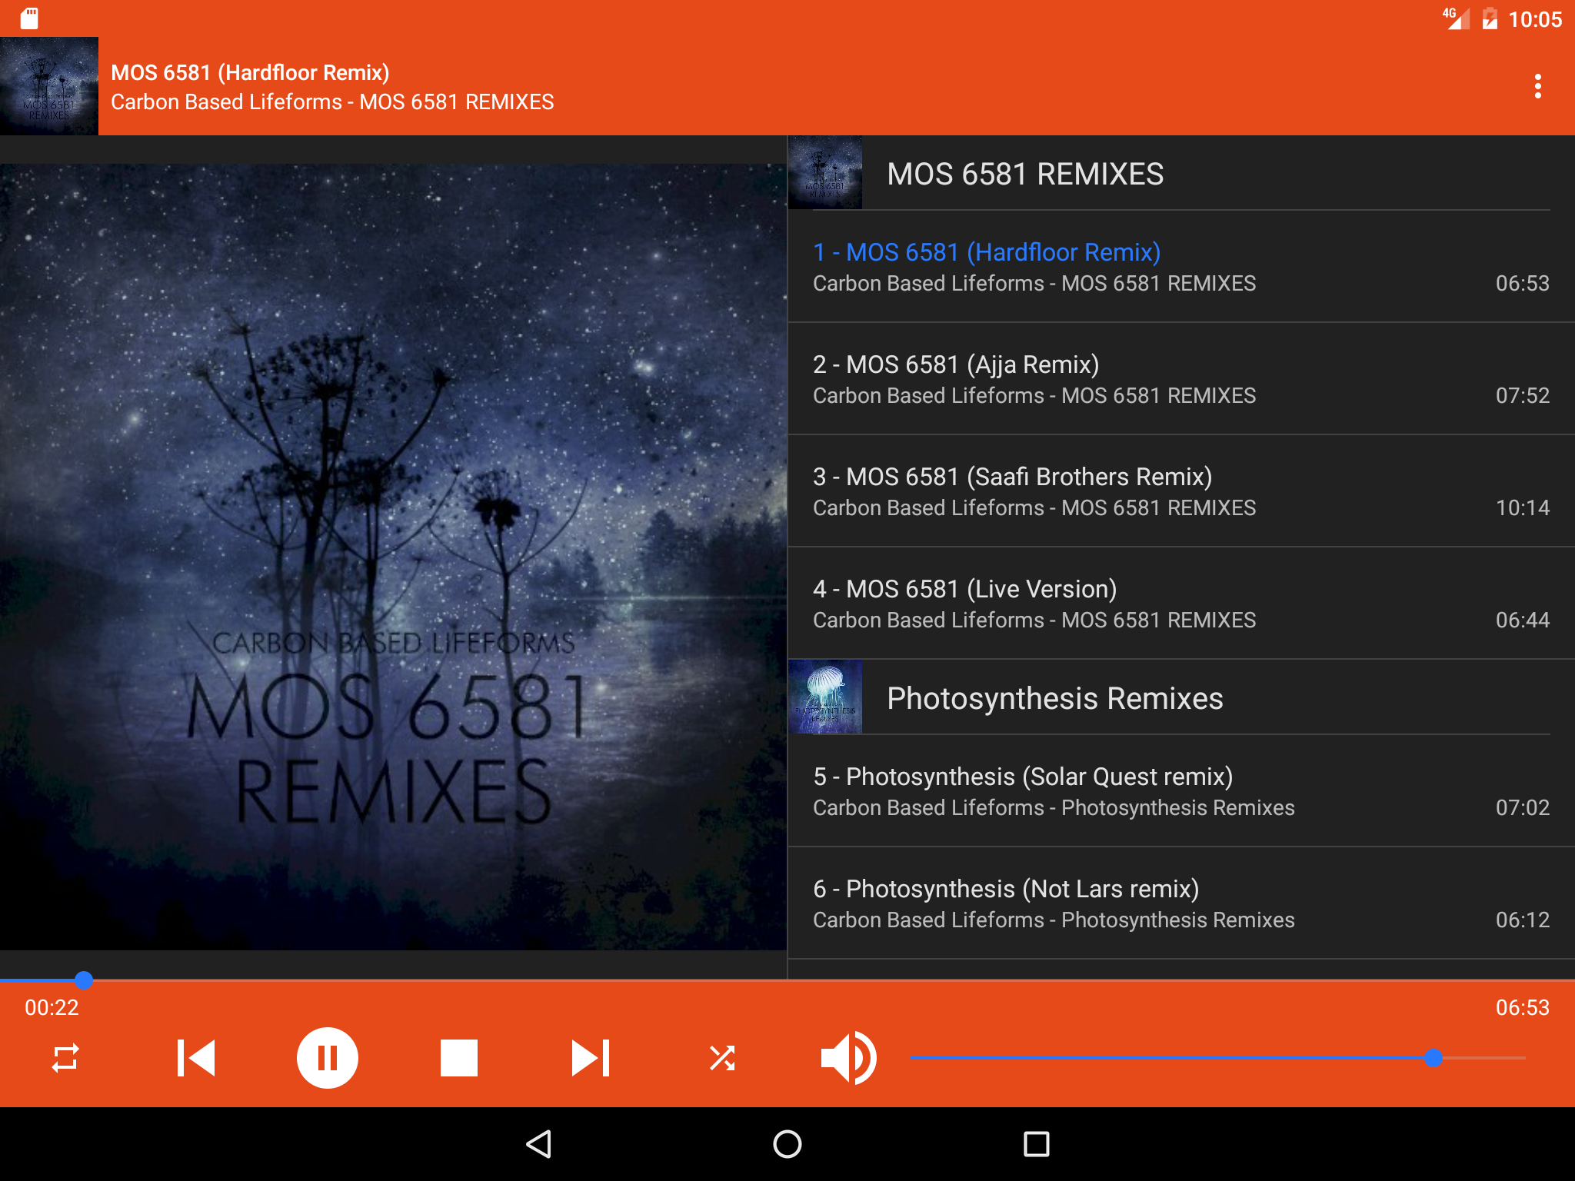Screen dimensions: 1575x1181
Task: Tap the Android home button
Action: tap(787, 1144)
